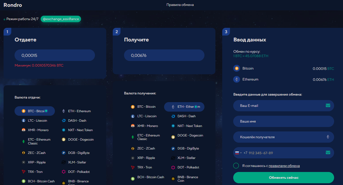Focus the Кошелёк получателя input field
The image size is (343, 185).
(x=283, y=137)
